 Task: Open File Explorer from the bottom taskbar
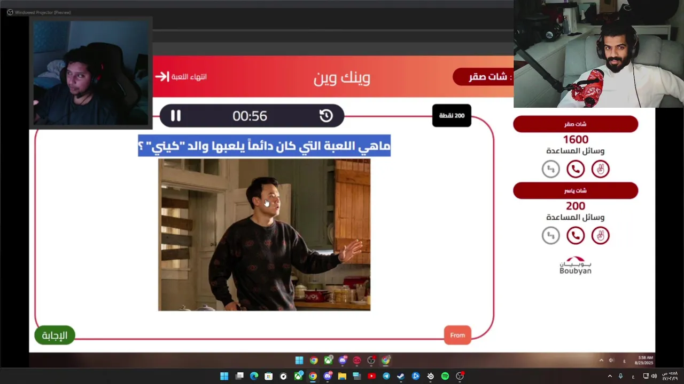342,376
